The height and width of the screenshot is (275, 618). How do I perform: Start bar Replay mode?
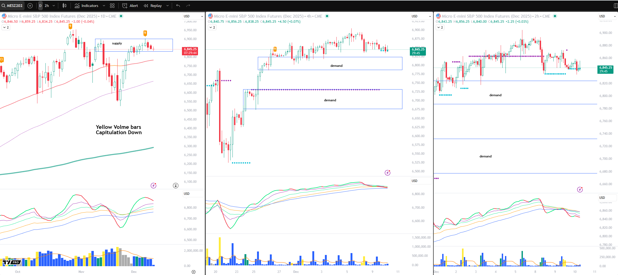point(153,6)
